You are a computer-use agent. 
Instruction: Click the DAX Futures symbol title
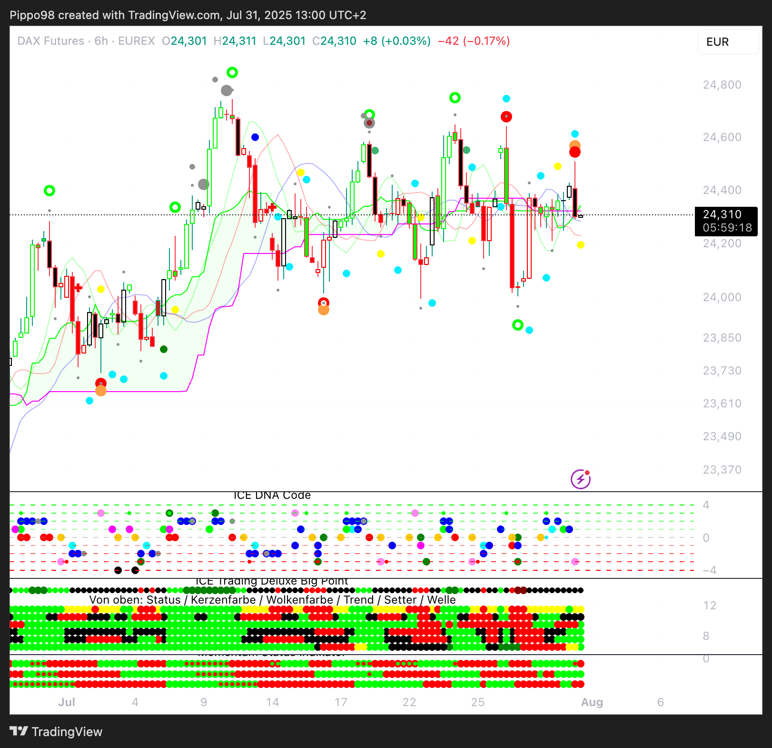click(x=50, y=41)
